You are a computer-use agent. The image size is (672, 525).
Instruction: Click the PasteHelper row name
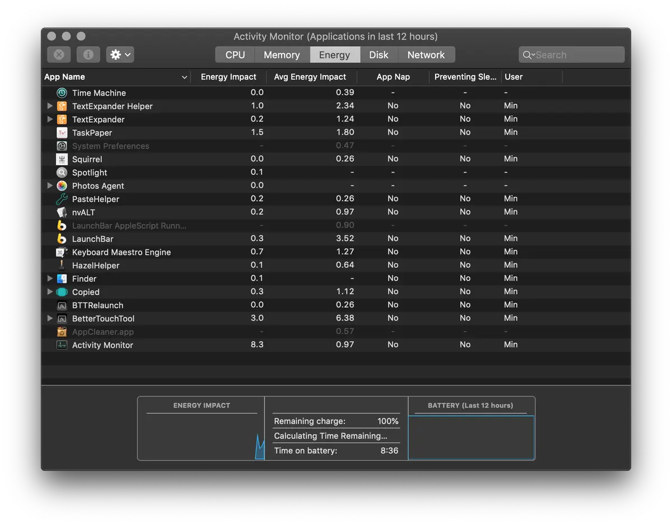(x=96, y=199)
